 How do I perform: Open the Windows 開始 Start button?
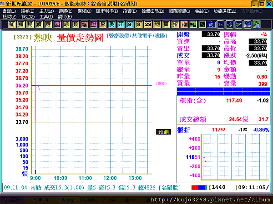tap(13, 200)
